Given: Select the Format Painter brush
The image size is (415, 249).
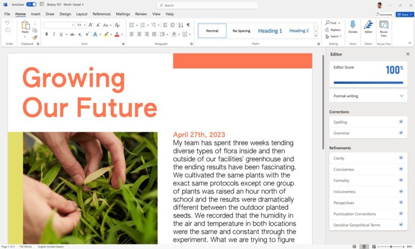Looking at the screenshot, I should [35, 37].
